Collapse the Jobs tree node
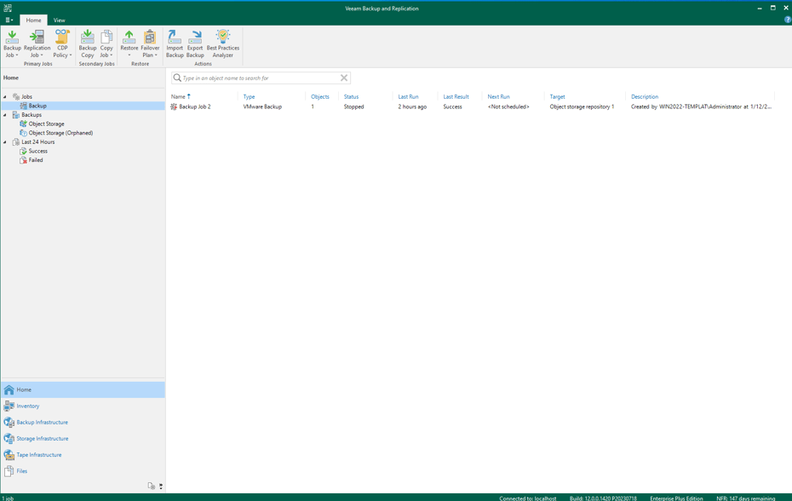This screenshot has height=501, width=792. pyautogui.click(x=5, y=97)
